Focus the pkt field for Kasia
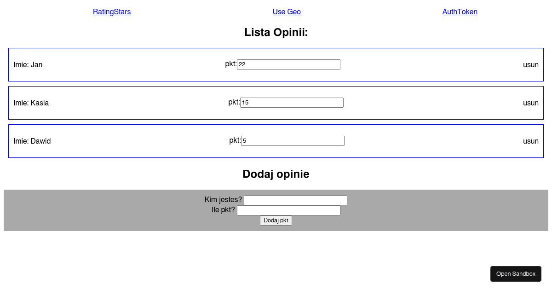The height and width of the screenshot is (290, 552). 292,103
